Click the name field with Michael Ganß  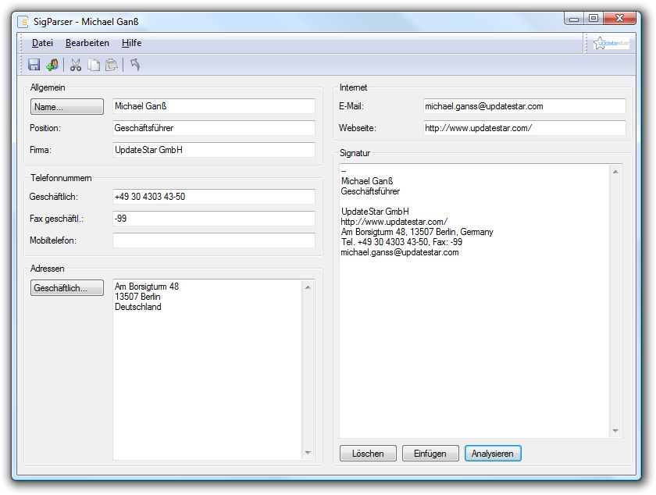[214, 106]
